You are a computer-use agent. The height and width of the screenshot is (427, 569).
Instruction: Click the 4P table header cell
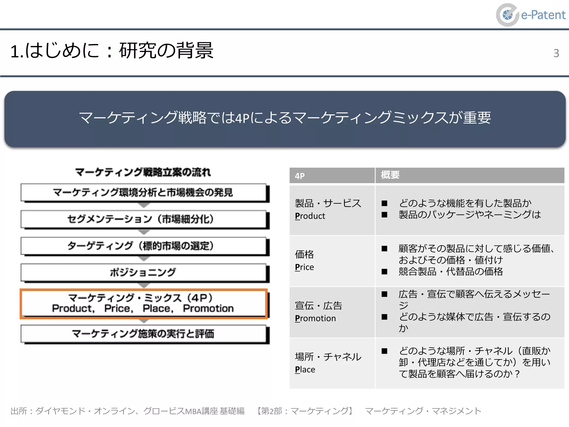(332, 175)
